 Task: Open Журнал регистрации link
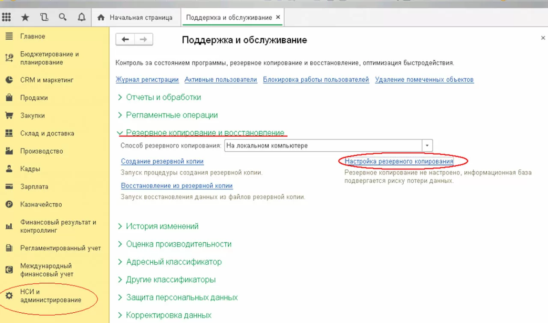point(147,80)
